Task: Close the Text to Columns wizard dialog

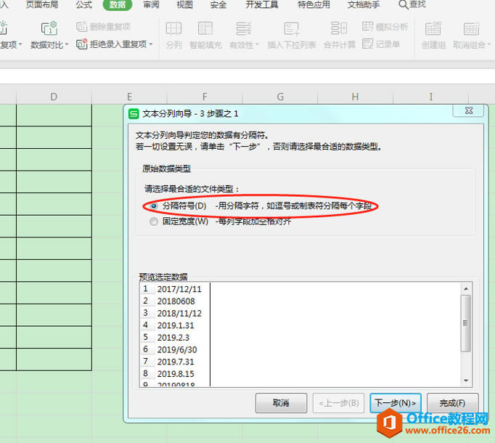Action: pos(469,110)
